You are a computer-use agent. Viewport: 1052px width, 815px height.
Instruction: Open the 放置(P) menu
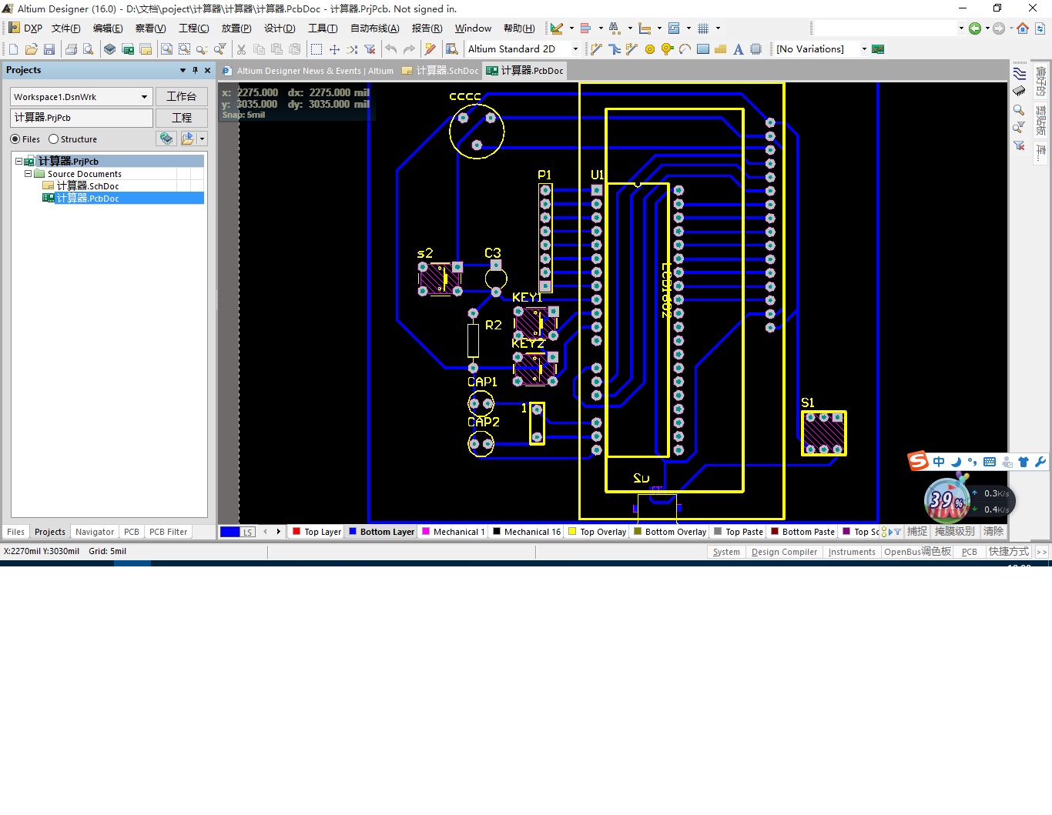[x=236, y=28]
